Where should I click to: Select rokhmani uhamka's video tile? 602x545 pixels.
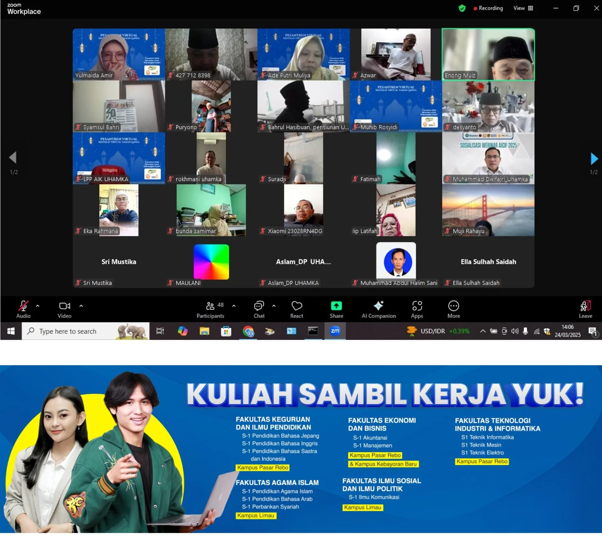pyautogui.click(x=211, y=158)
